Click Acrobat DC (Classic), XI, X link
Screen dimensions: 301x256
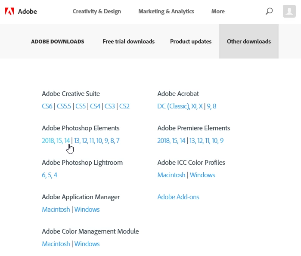[x=180, y=106]
